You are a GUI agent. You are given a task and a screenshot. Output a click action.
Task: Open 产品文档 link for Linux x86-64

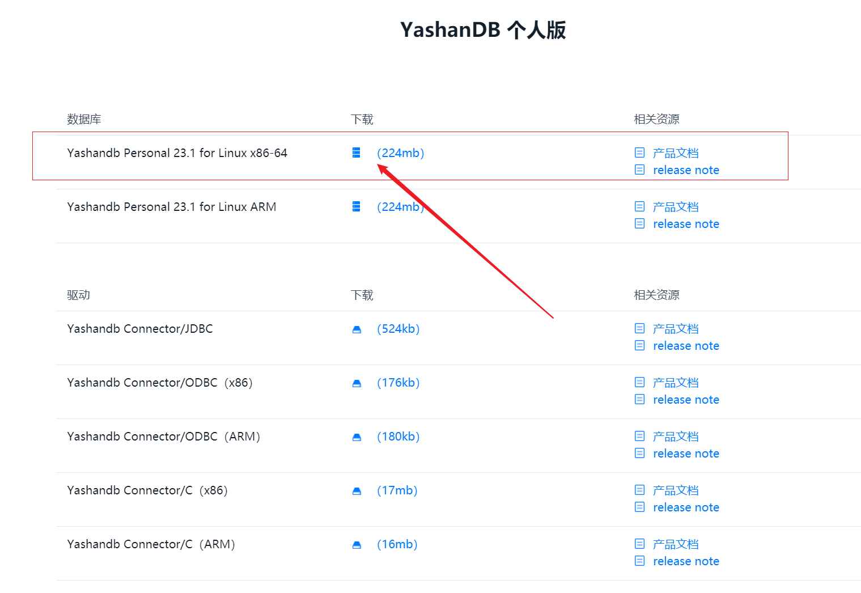tap(676, 153)
